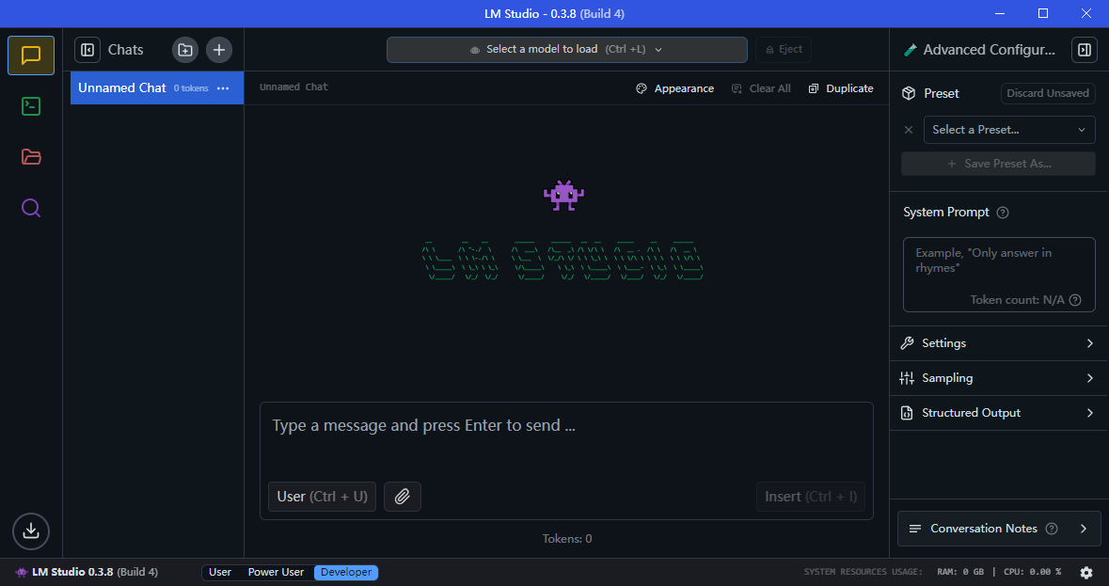Click the Advanced Configuration heading
The width and height of the screenshot is (1109, 586).
pyautogui.click(x=989, y=50)
